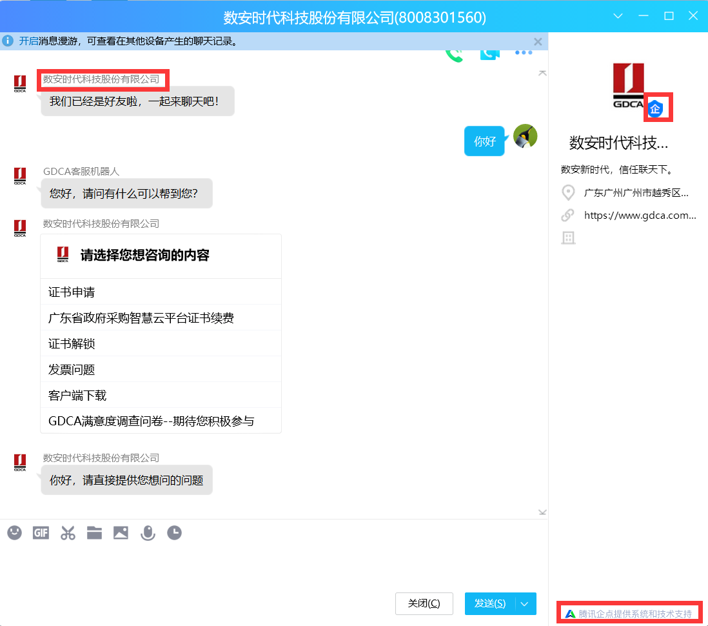The height and width of the screenshot is (626, 708).
Task: Send a file using the folder icon
Action: click(x=94, y=533)
